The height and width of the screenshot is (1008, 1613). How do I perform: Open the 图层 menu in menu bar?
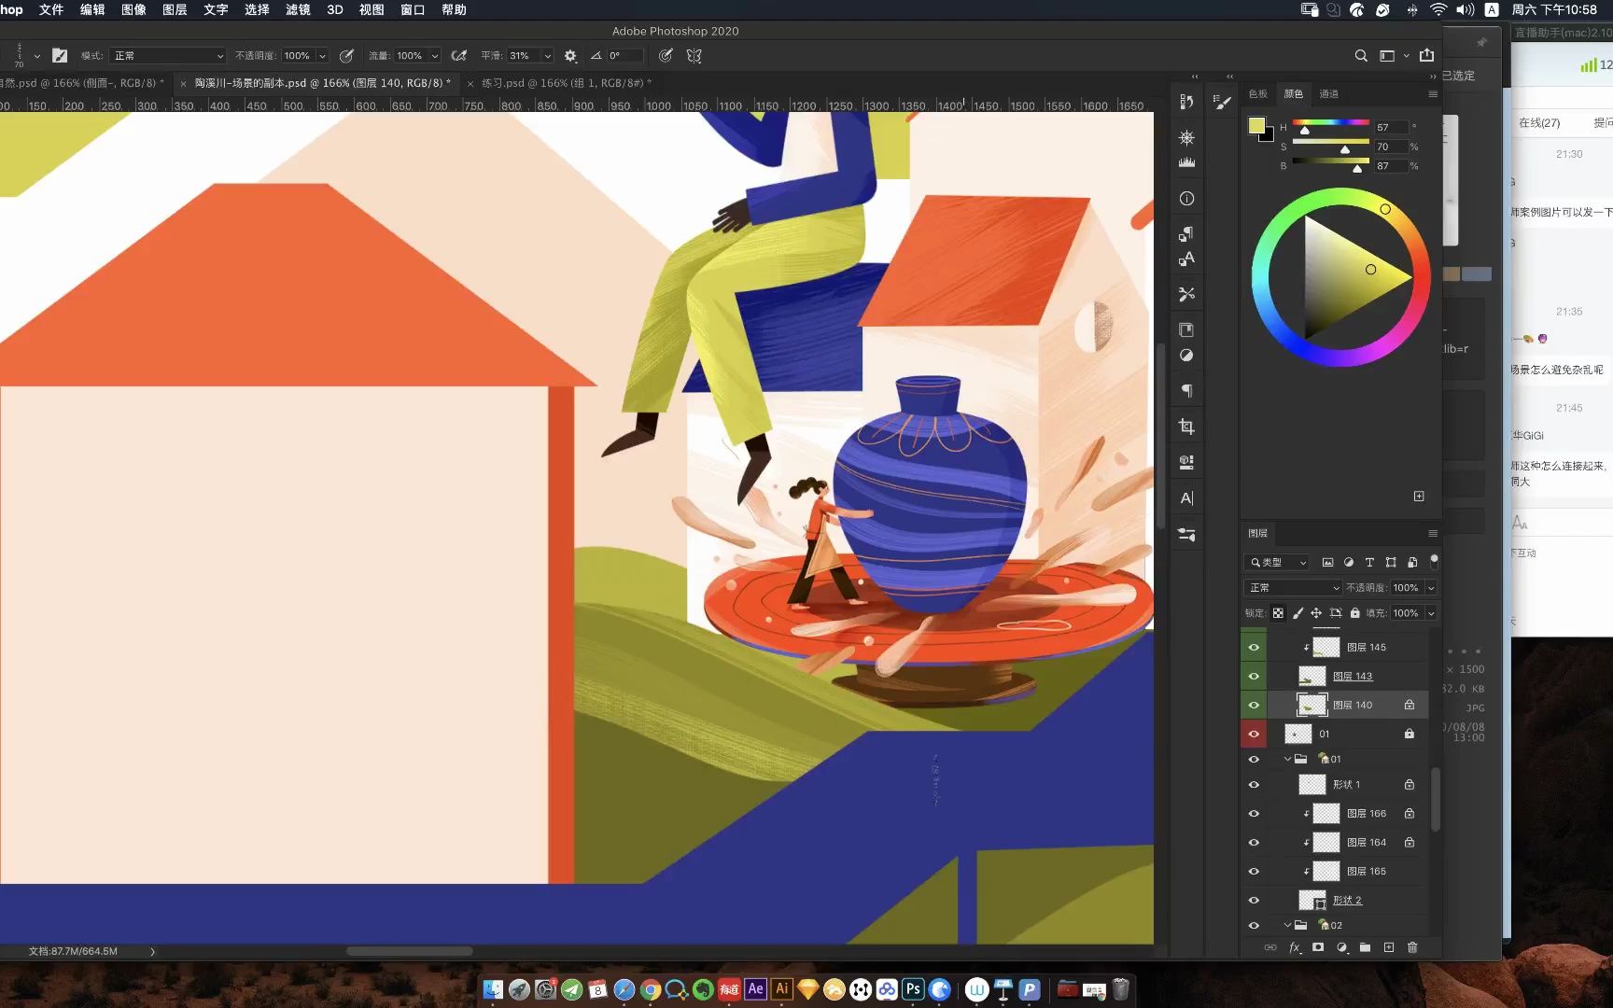point(175,9)
